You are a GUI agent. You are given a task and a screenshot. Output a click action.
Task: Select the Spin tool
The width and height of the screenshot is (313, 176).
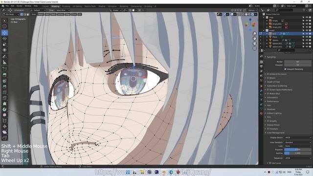click(4, 110)
